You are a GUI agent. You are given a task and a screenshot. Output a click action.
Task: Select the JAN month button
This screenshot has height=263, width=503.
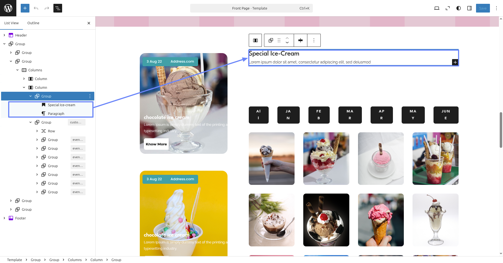[x=288, y=115]
